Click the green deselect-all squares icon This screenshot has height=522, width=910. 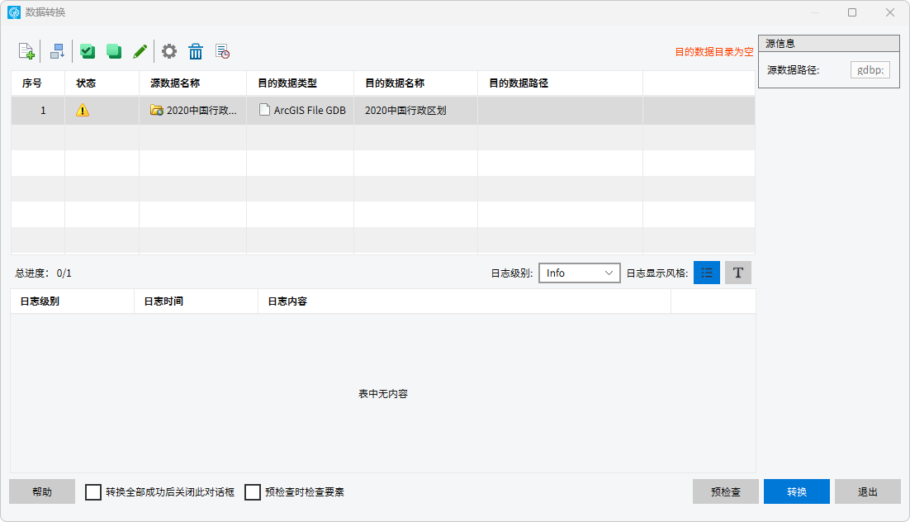(114, 51)
